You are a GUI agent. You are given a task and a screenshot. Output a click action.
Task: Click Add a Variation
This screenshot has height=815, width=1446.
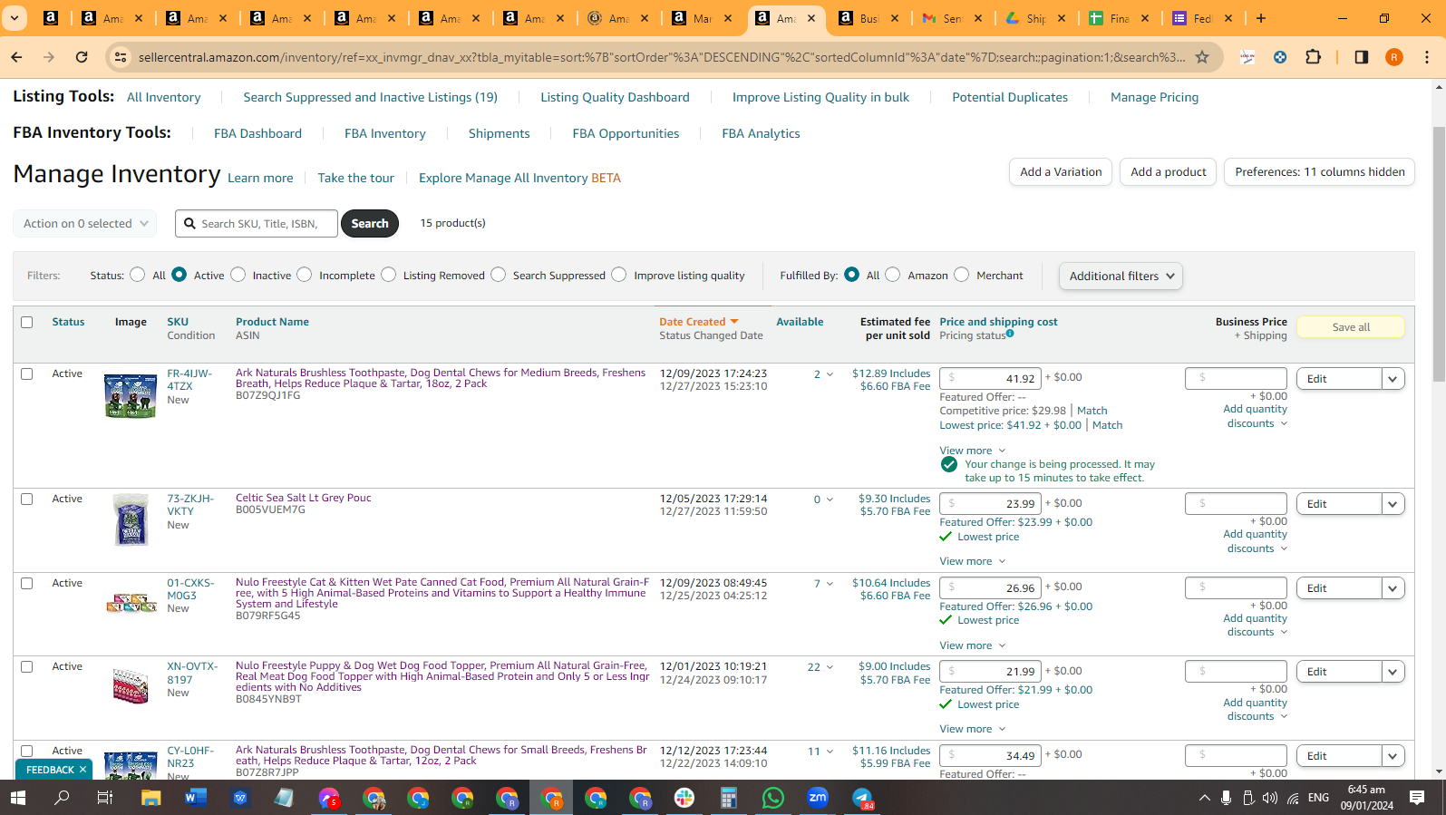1061,172
